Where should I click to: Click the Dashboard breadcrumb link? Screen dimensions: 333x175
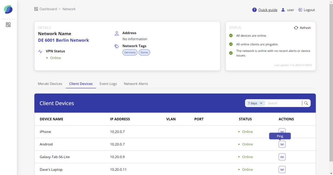(48, 9)
